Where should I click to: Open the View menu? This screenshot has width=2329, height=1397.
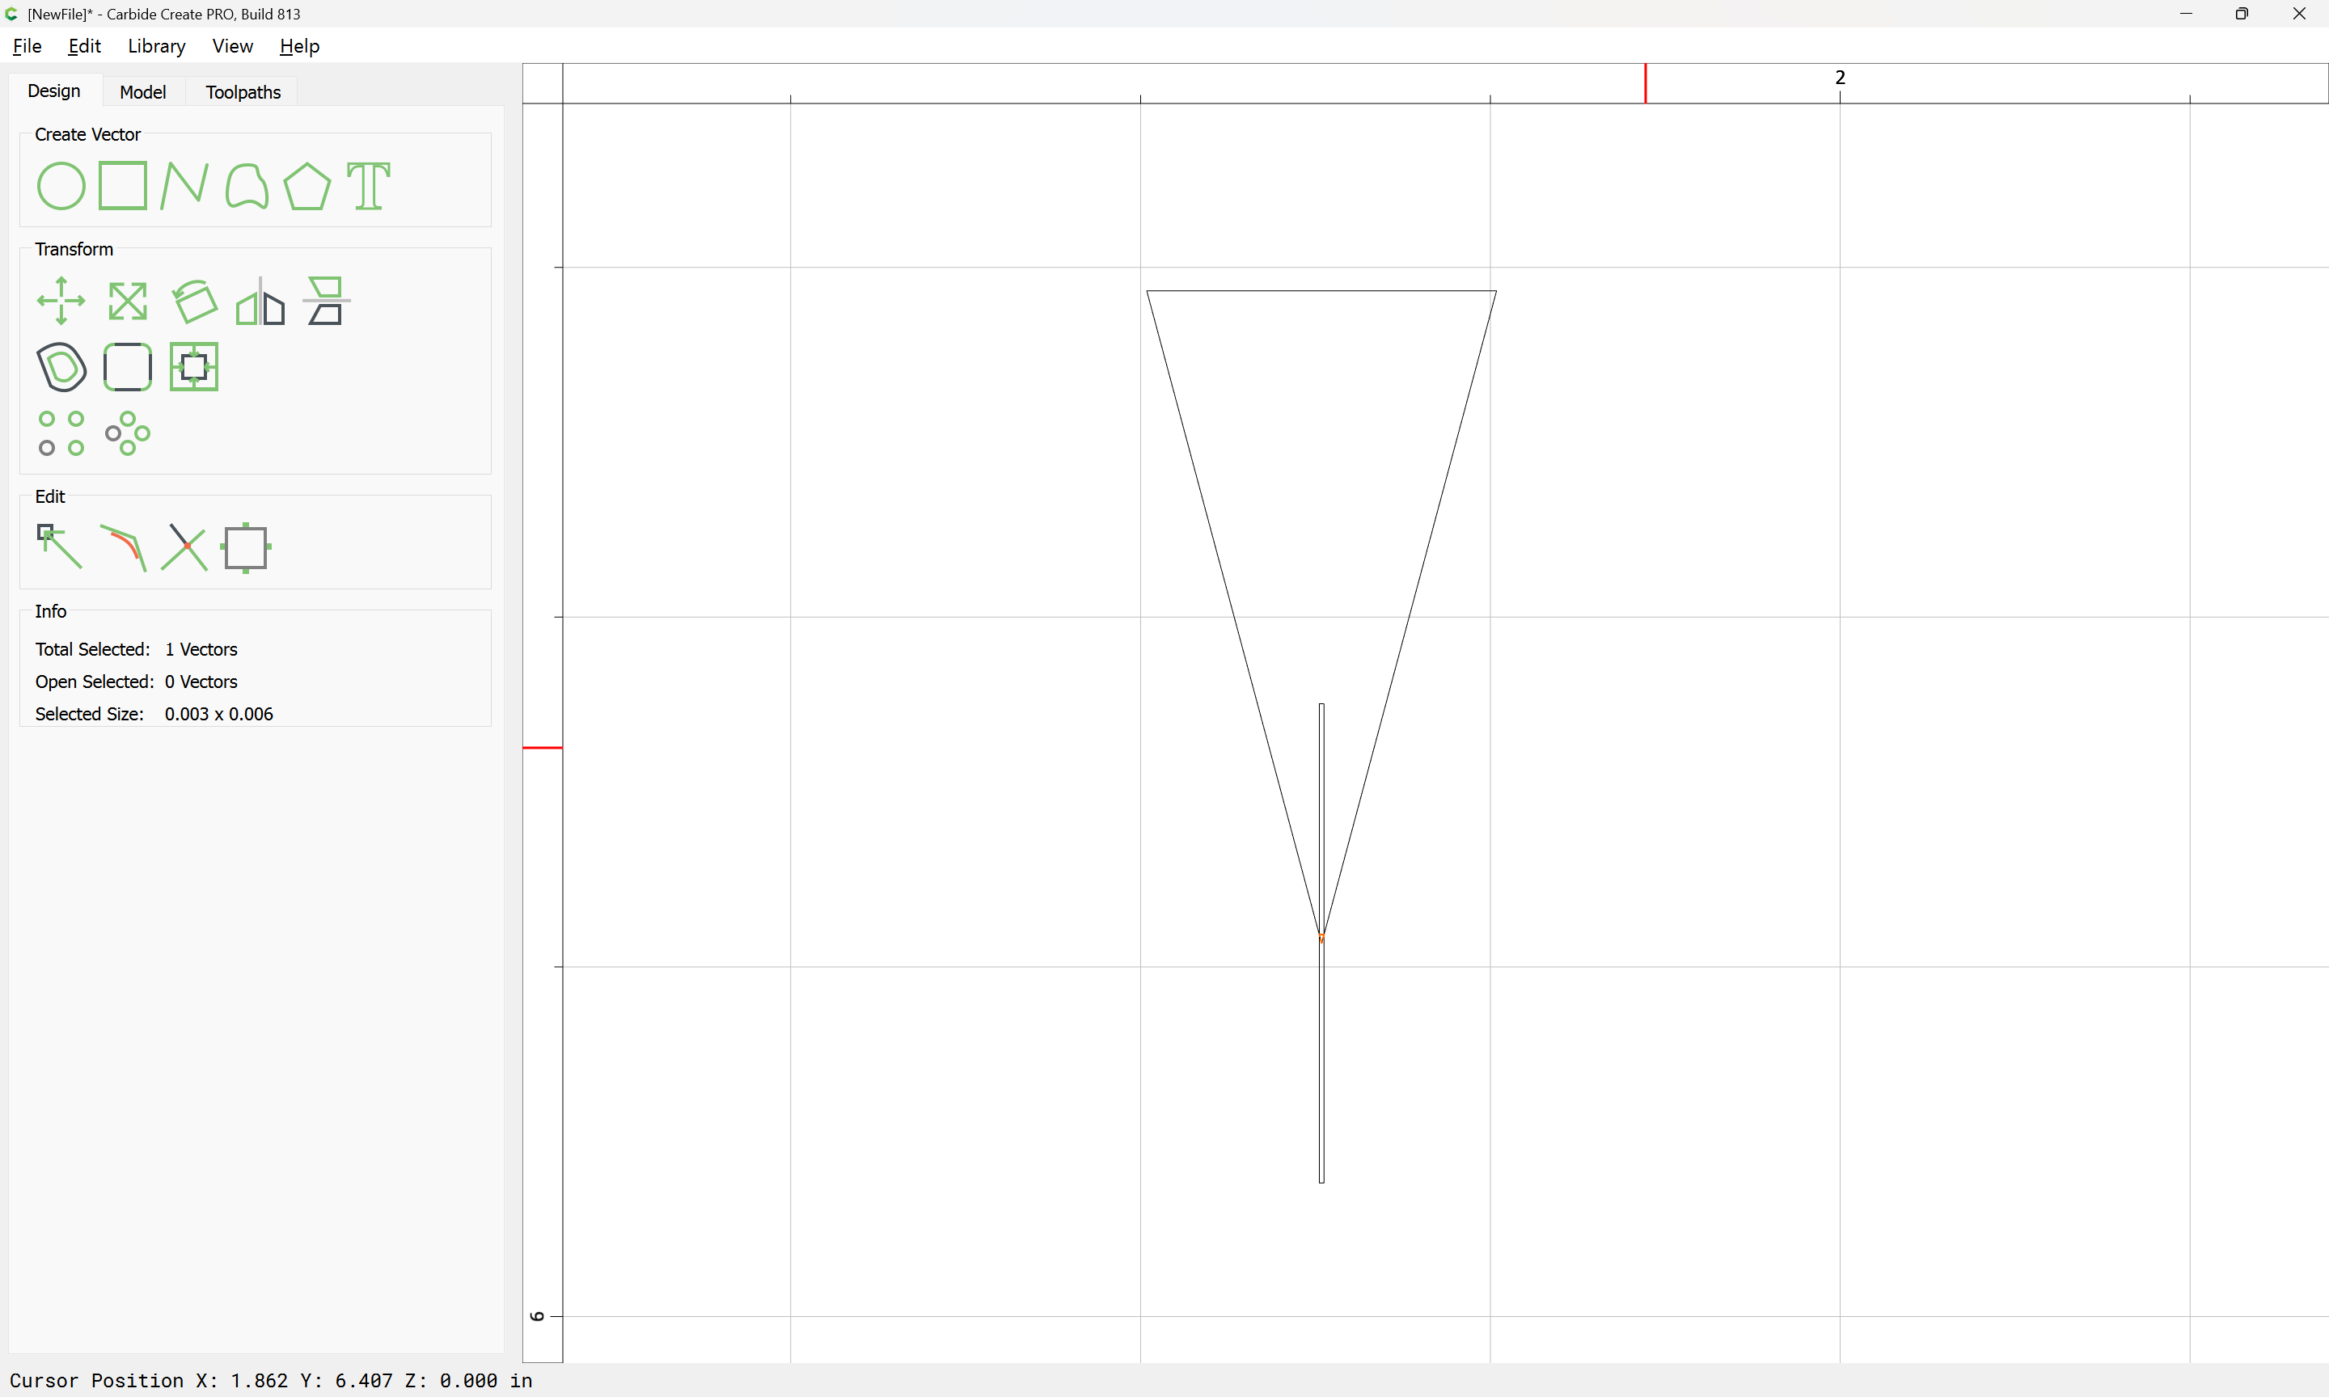(233, 46)
